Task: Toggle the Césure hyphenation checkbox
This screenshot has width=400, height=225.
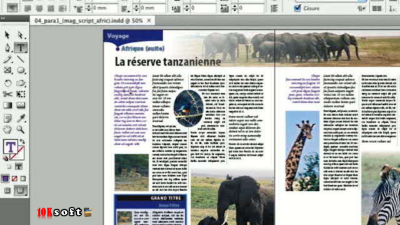Action: pyautogui.click(x=297, y=7)
